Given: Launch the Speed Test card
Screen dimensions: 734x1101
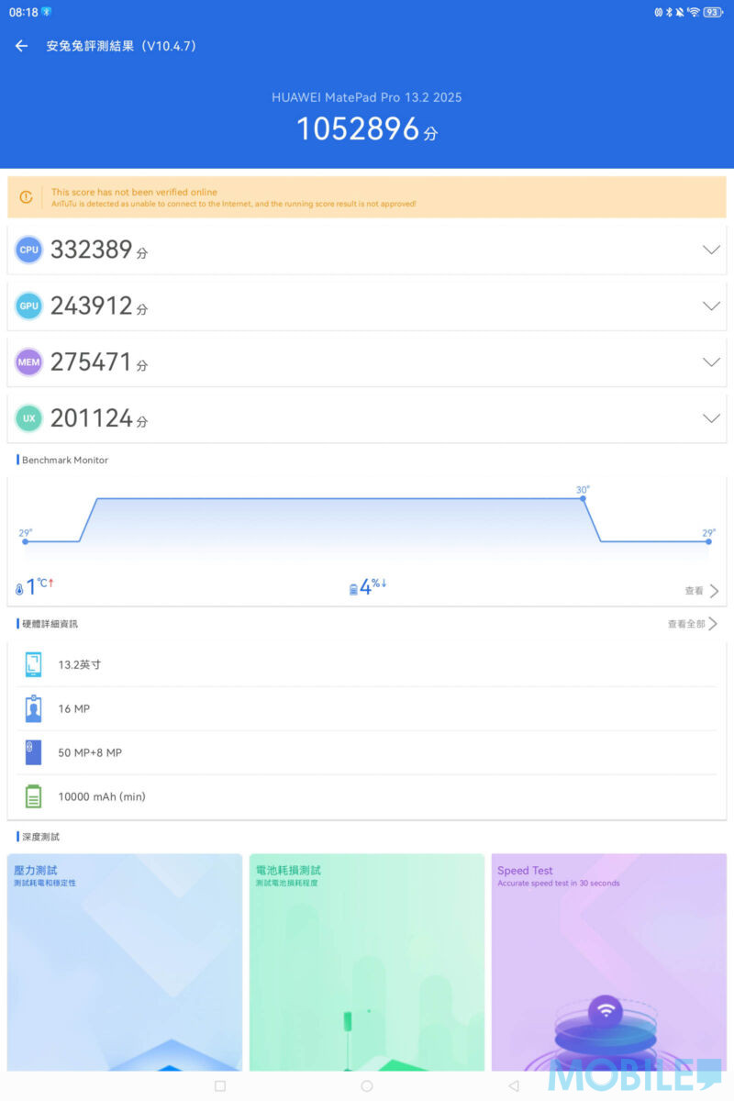Looking at the screenshot, I should pyautogui.click(x=608, y=962).
